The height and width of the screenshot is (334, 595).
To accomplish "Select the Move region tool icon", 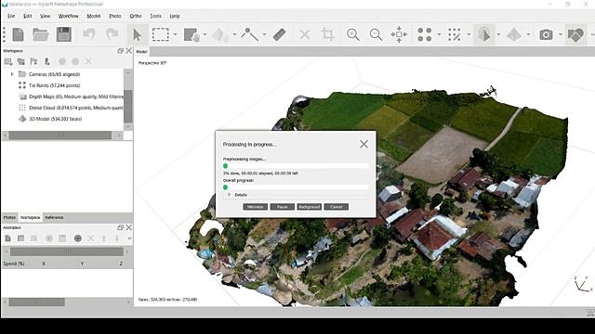I will [x=192, y=34].
